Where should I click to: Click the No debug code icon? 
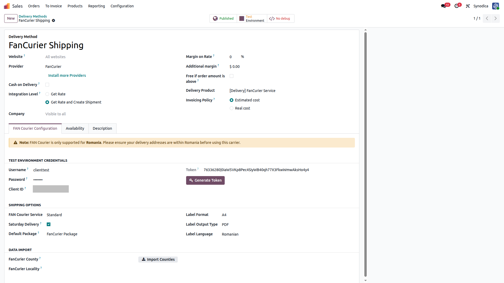point(272,19)
